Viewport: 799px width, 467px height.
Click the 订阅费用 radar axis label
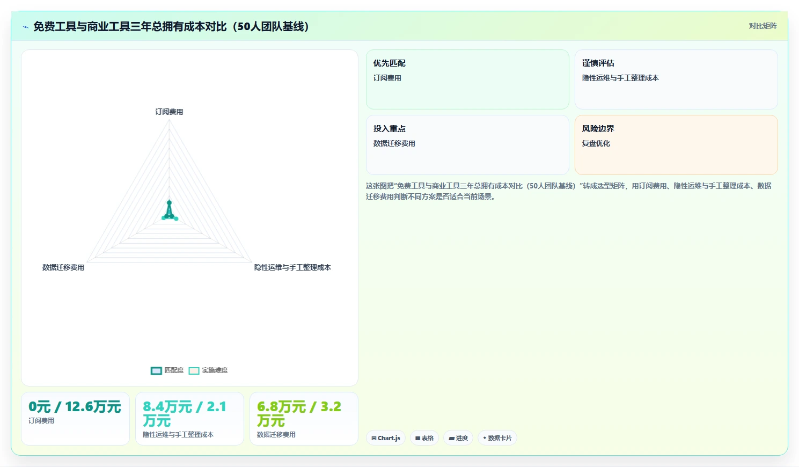(x=169, y=112)
